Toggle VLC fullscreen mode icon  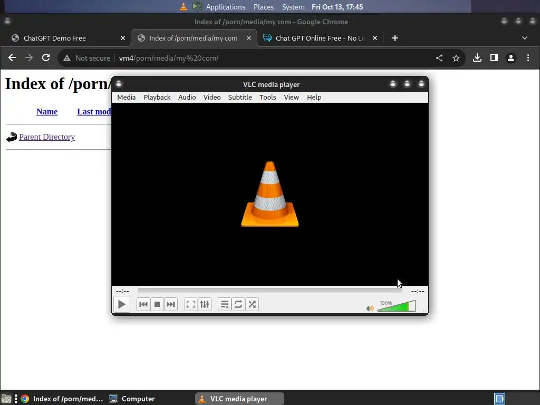(x=191, y=304)
